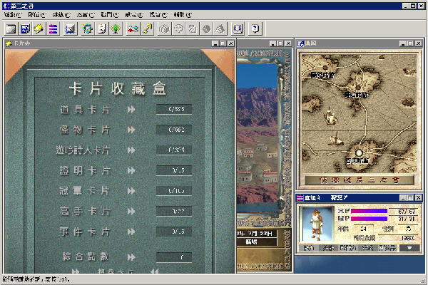This screenshot has width=428, height=285.
Task: Expand the 怪物卡片 row double arrow
Action: (131, 130)
